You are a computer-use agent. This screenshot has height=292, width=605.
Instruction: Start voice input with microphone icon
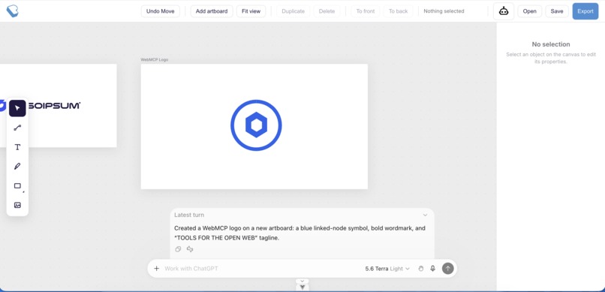432,269
